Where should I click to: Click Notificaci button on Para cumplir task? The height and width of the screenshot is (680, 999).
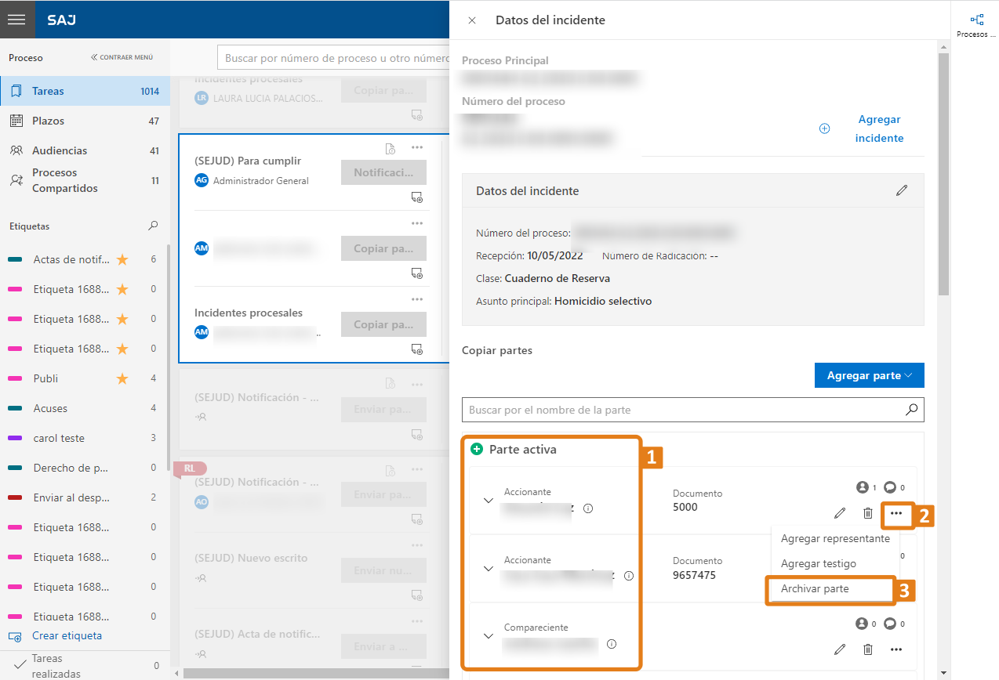tap(383, 172)
